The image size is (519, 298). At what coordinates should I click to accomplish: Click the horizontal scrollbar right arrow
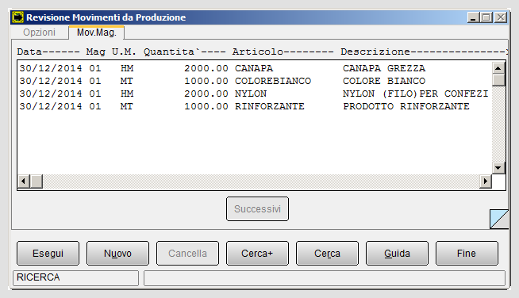(486, 181)
